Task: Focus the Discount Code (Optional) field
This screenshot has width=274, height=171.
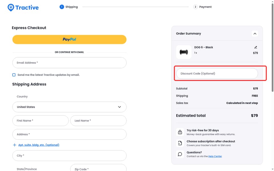Action: 217,74
